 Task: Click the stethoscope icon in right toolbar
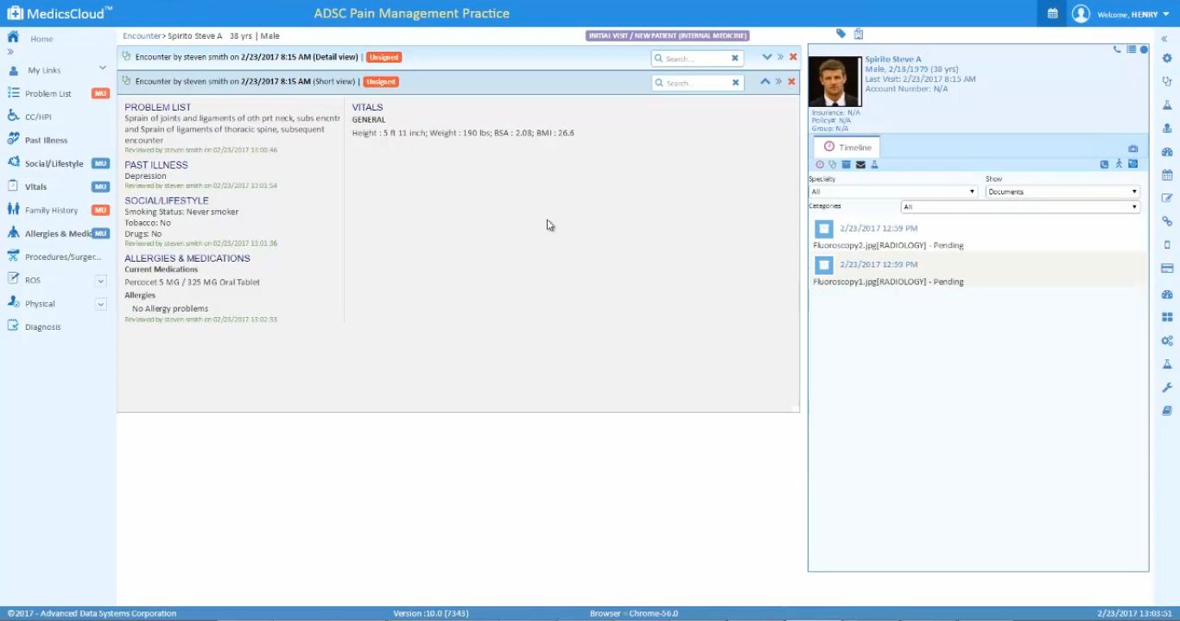pyautogui.click(x=1167, y=81)
